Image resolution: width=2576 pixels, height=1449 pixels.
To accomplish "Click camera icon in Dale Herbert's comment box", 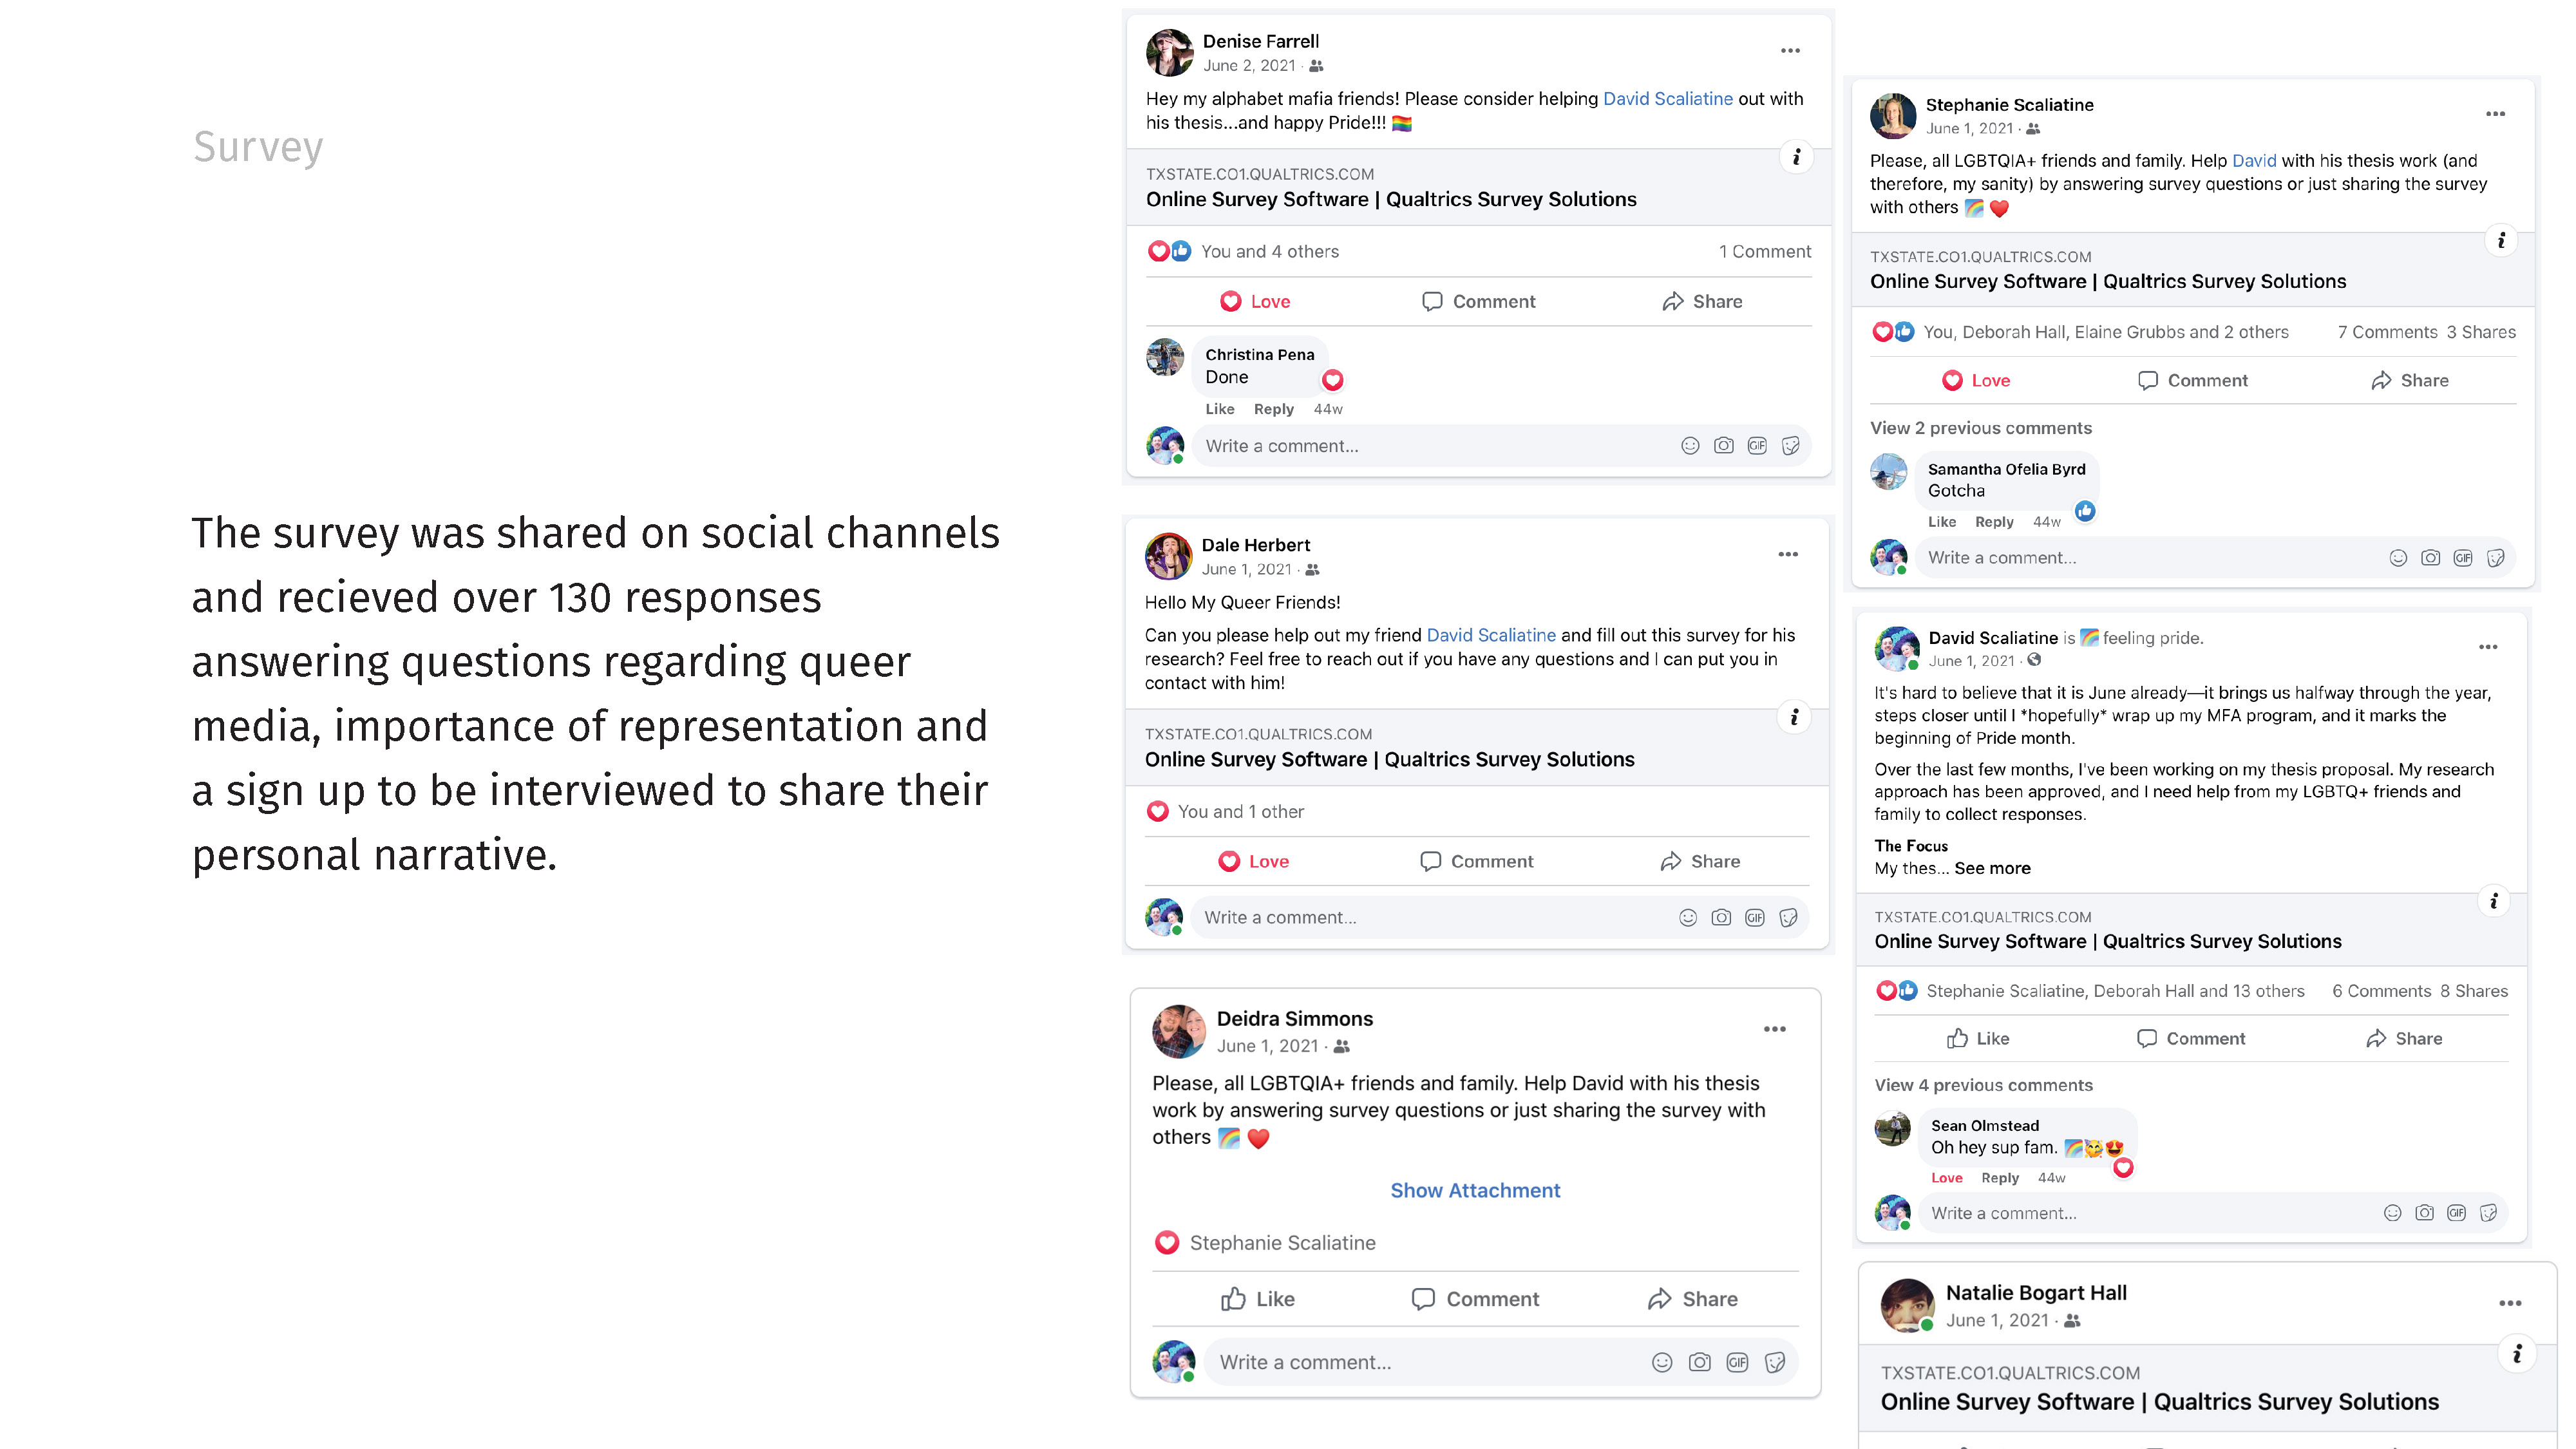I will [1720, 917].
